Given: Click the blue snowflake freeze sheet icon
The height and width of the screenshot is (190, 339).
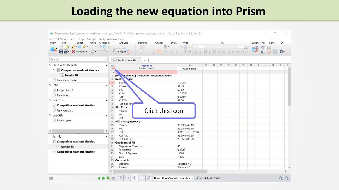Looking at the screenshot, I should pos(79,47).
